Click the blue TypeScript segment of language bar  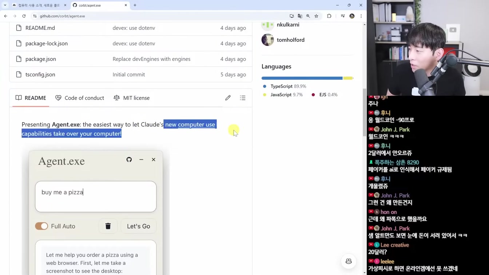click(302, 78)
